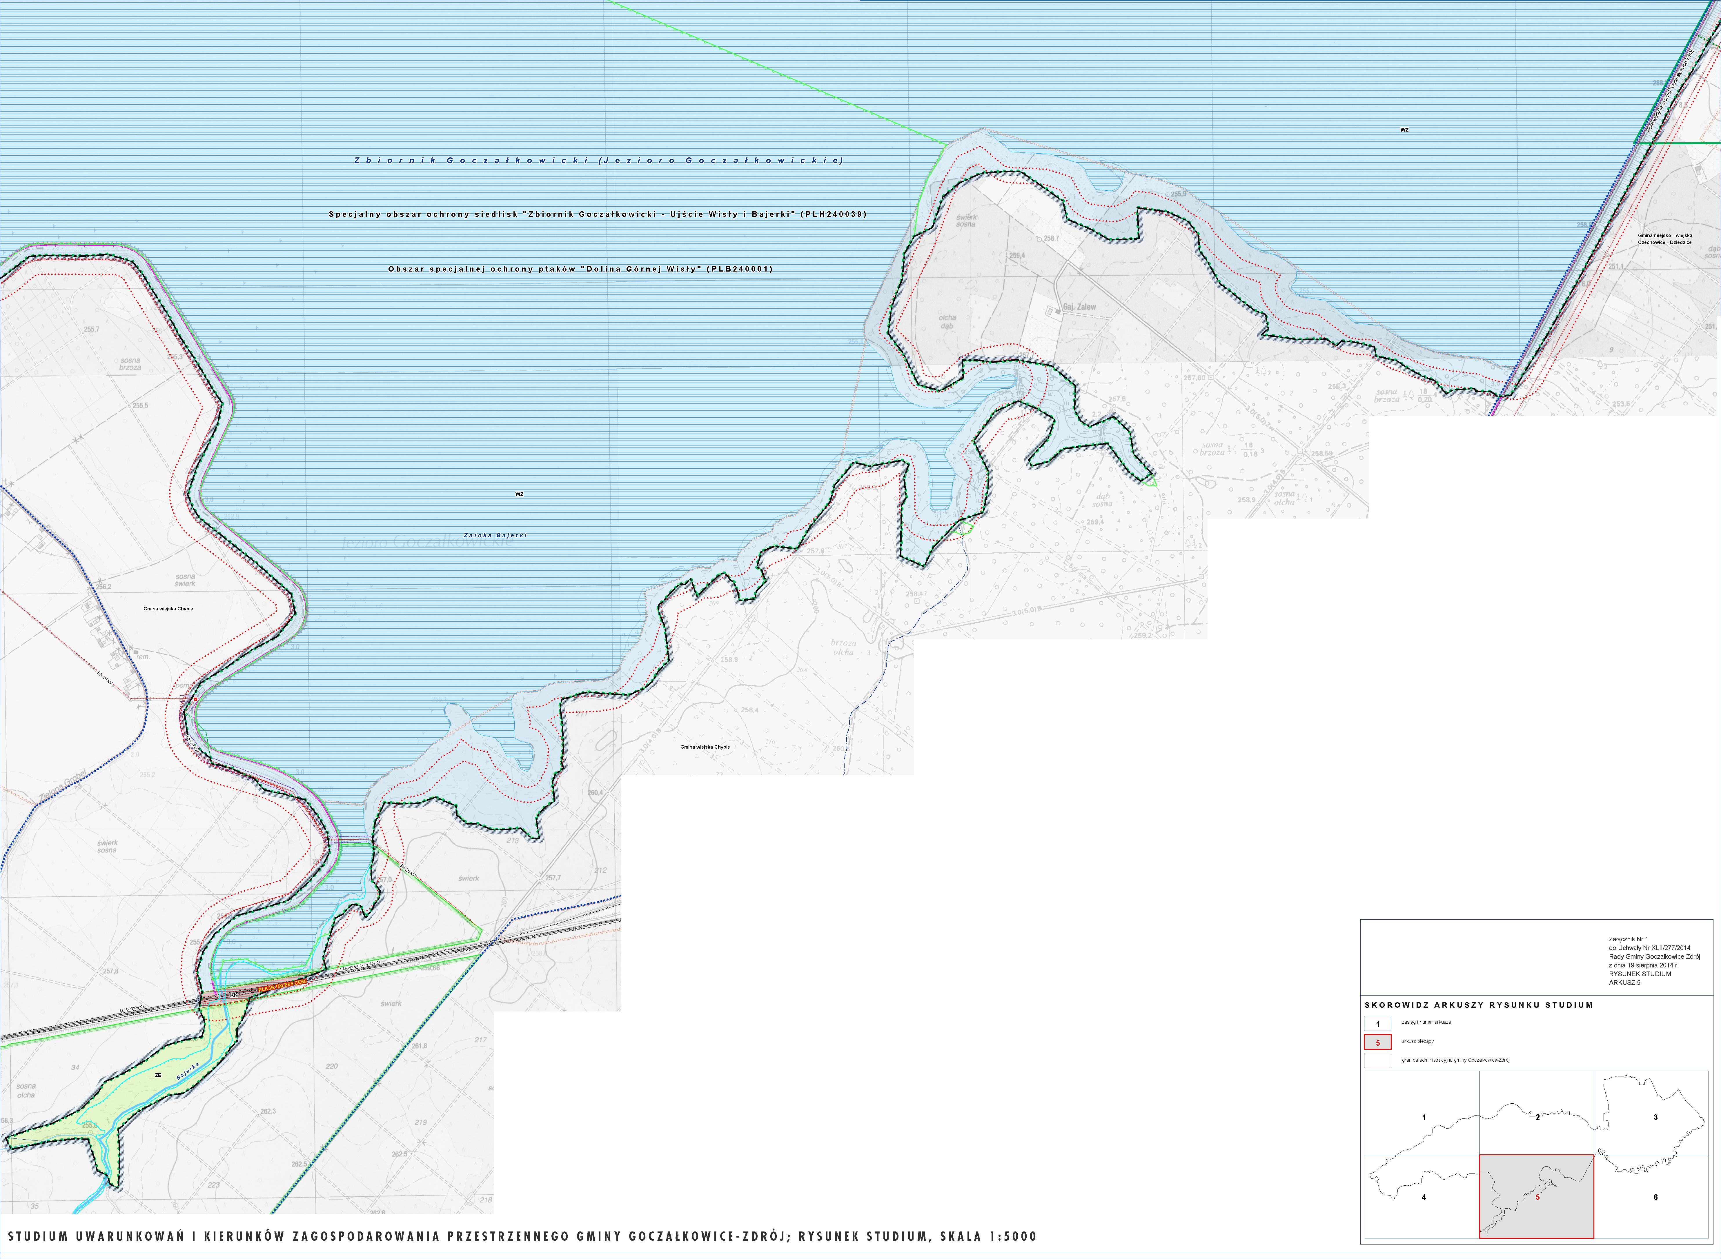Image resolution: width=1721 pixels, height=1259 pixels.
Task: Click the 'KK' label on the railway
Action: pyautogui.click(x=234, y=995)
